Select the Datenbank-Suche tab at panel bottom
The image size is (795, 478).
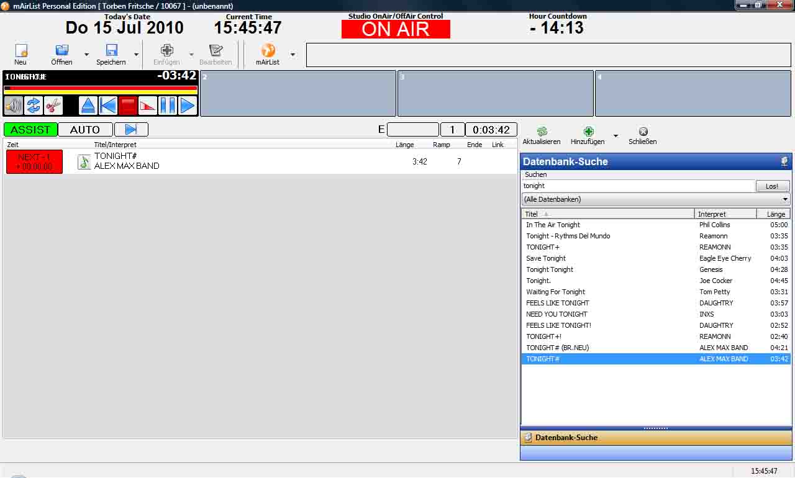pyautogui.click(x=656, y=438)
